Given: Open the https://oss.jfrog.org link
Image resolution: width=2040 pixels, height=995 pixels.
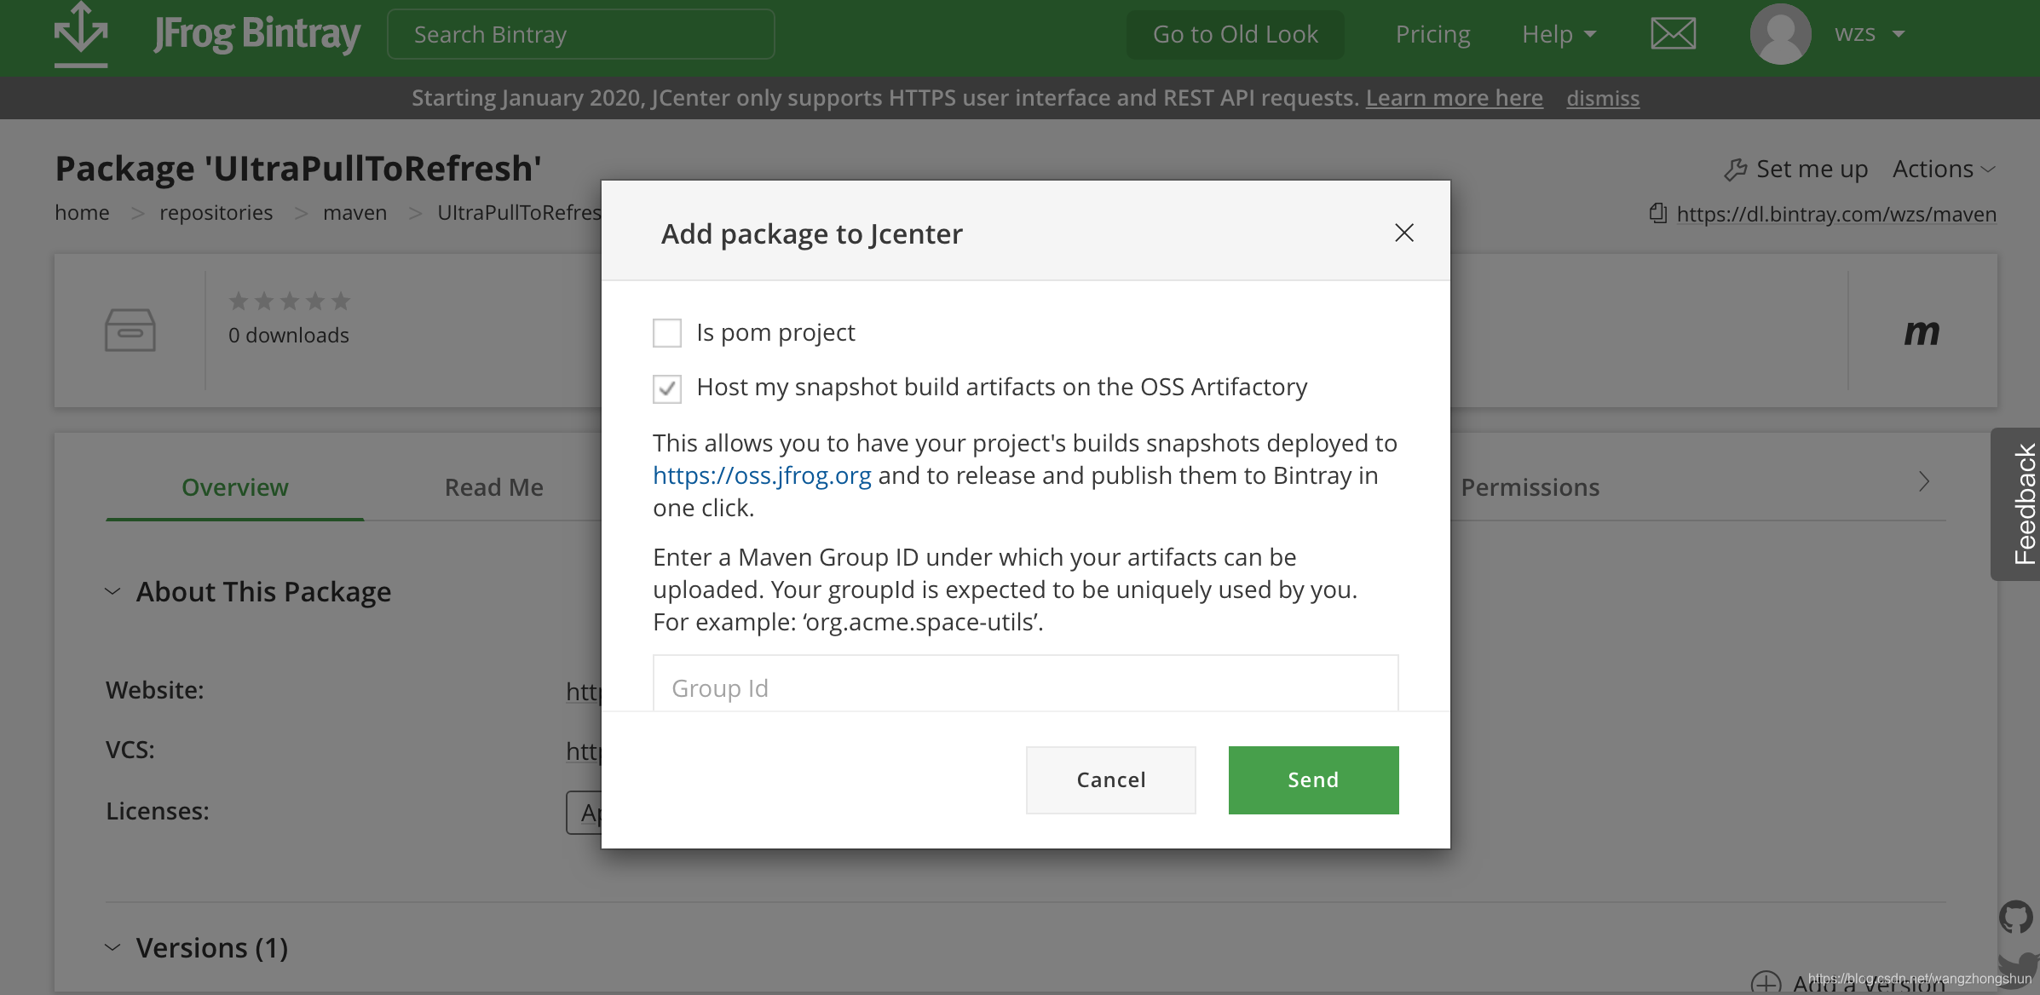Looking at the screenshot, I should 762,475.
